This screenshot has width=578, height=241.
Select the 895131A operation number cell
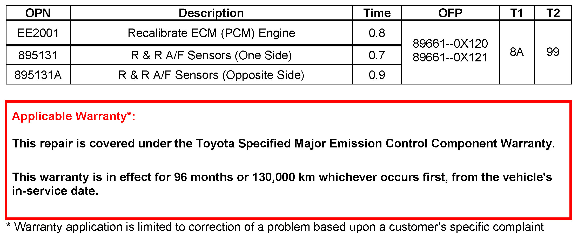38,75
